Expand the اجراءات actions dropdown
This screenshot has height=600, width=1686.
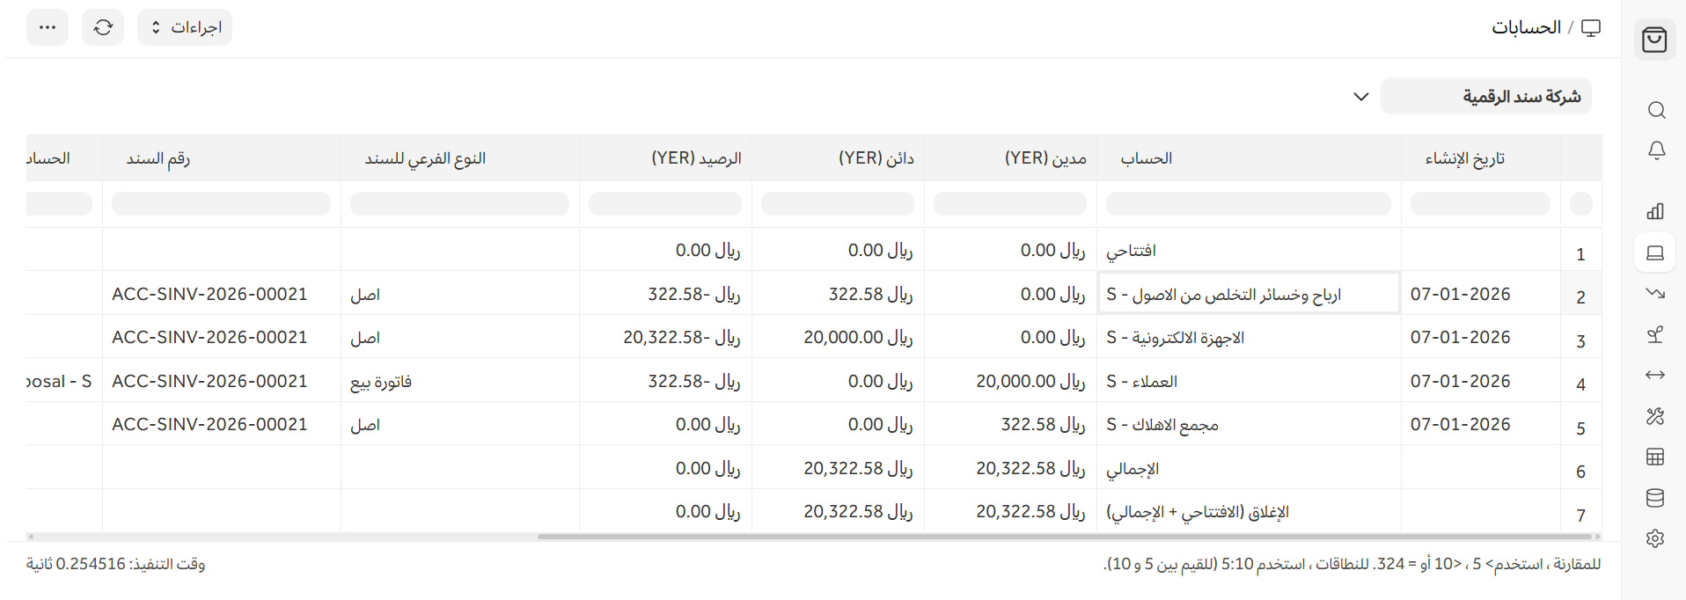185,27
